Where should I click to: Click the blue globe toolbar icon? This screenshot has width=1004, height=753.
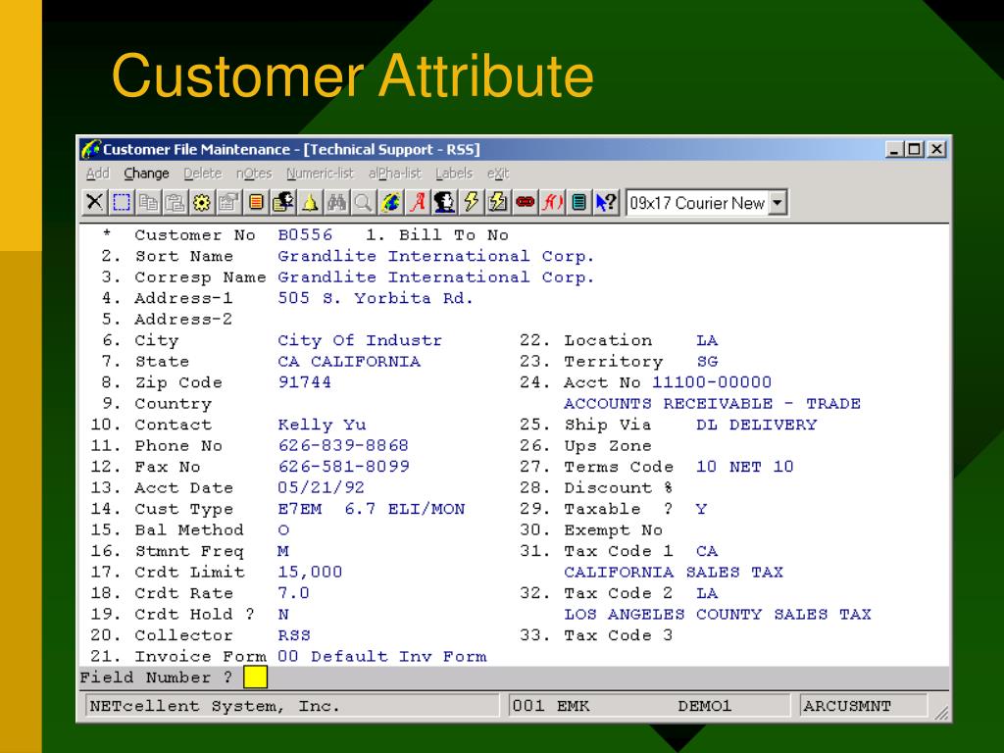tap(390, 202)
